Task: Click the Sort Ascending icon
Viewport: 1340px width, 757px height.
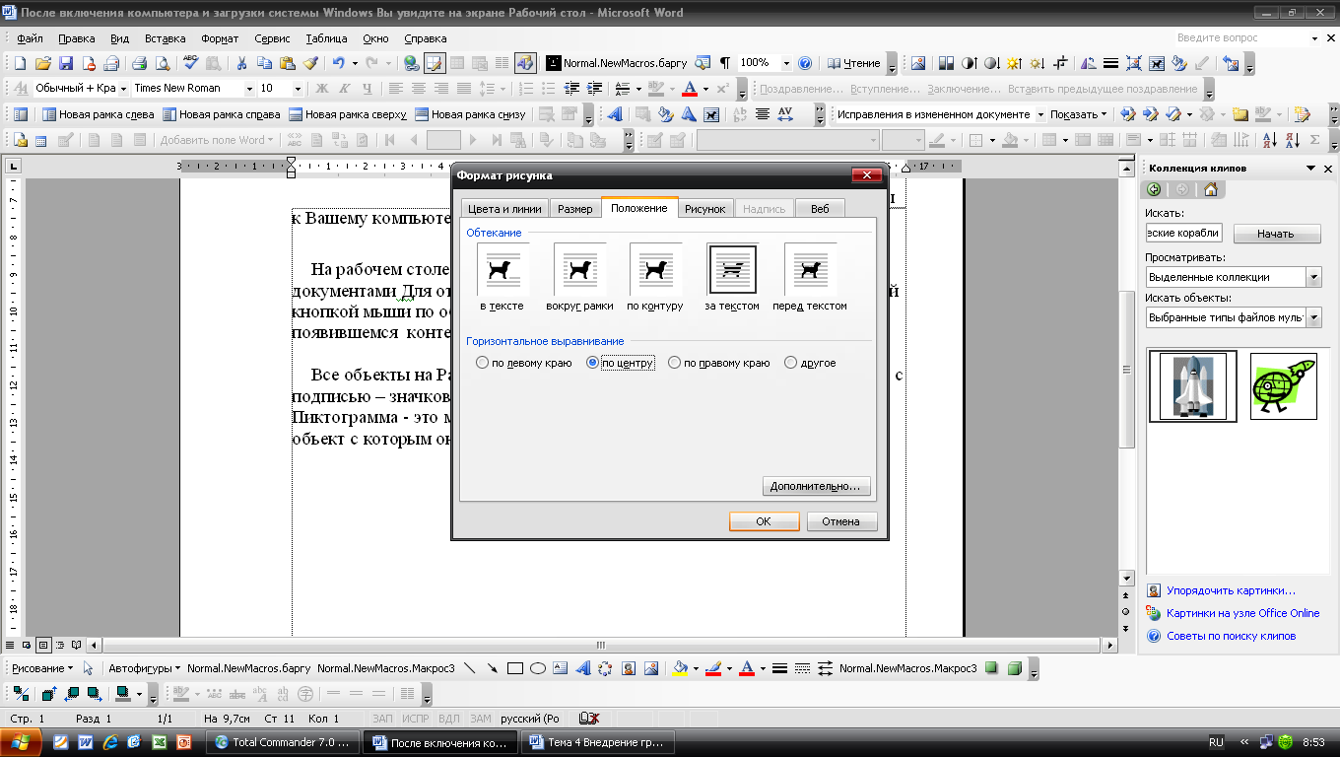Action: point(1271,140)
